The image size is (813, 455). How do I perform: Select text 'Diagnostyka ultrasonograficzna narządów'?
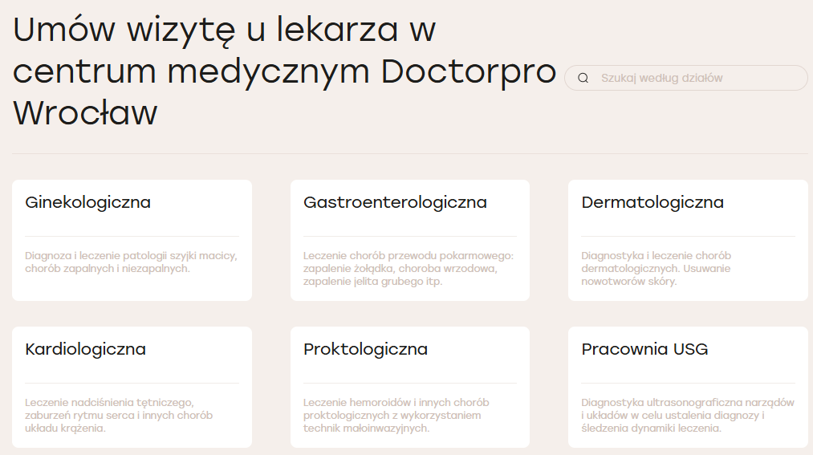point(688,403)
